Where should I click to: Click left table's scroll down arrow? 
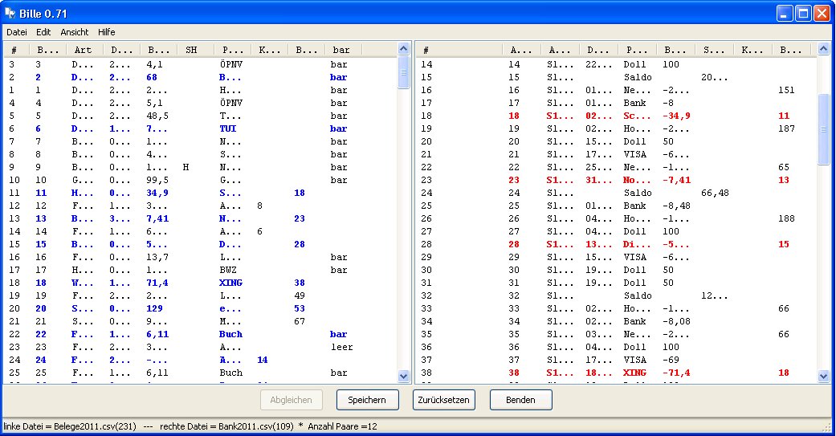[404, 376]
